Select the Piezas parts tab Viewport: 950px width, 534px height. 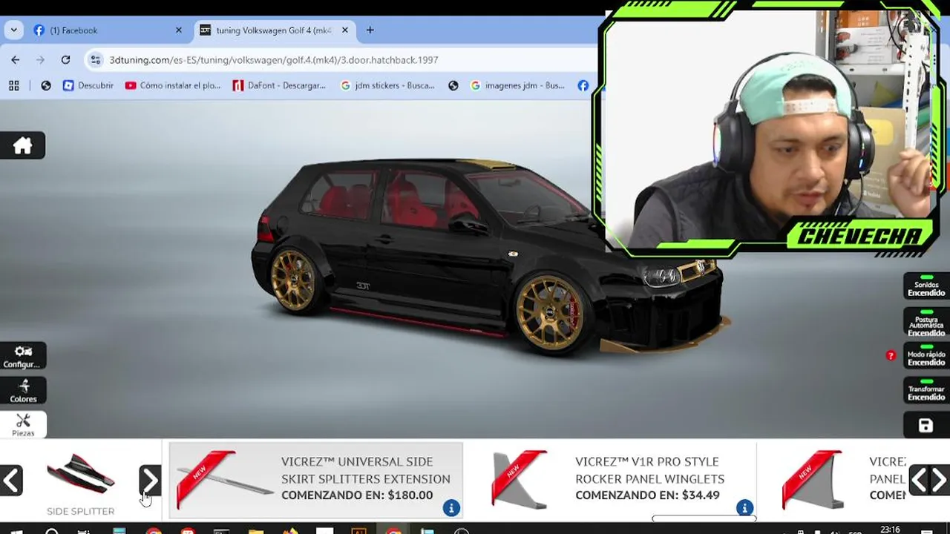click(22, 425)
